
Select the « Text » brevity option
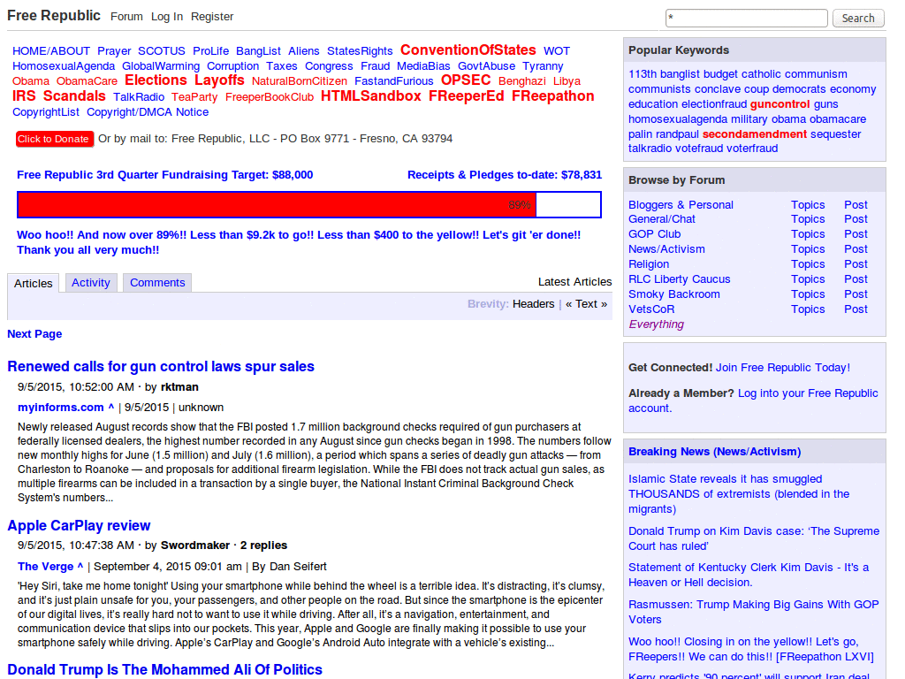point(587,304)
